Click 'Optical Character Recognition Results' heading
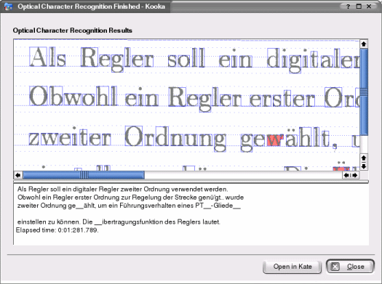The height and width of the screenshot is (284, 382). tap(72, 31)
